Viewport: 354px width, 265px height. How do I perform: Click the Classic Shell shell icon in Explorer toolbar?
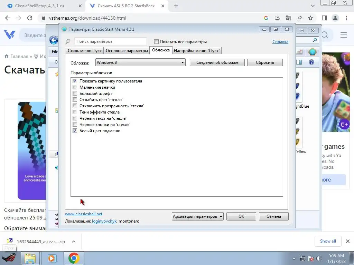tap(313, 52)
